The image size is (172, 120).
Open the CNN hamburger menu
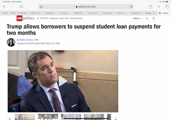(x=154, y=18)
